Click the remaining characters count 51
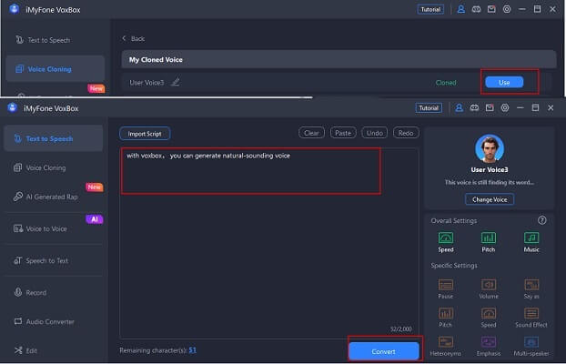This screenshot has height=364, width=566. (192, 350)
